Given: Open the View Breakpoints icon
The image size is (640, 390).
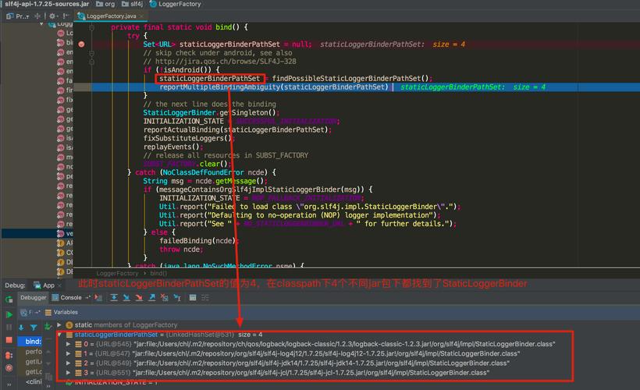Looking at the screenshot, I should (x=9, y=356).
